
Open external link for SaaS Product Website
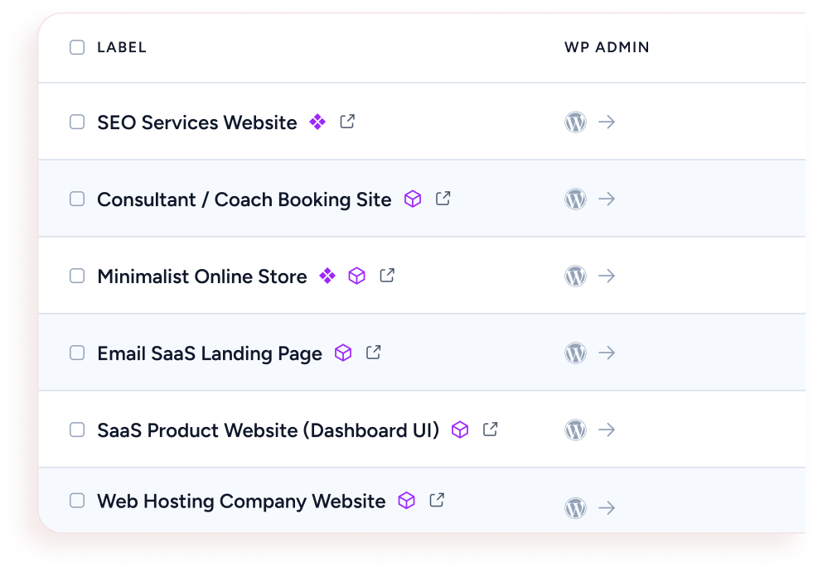click(491, 429)
